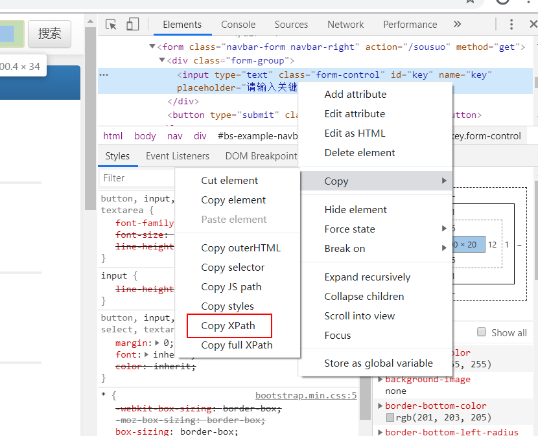Image resolution: width=538 pixels, height=436 pixels.
Task: Click the closing </div> tag line
Action: 183,101
